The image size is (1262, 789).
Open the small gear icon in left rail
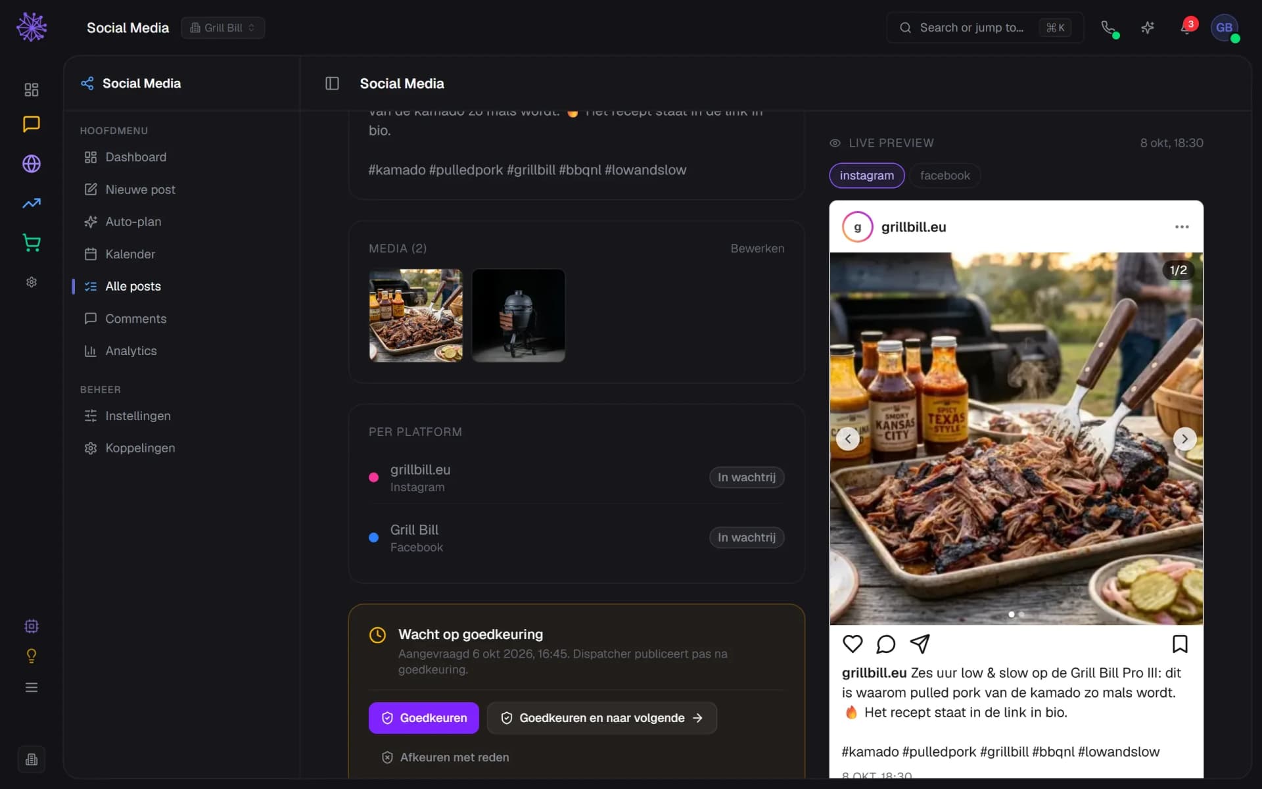pyautogui.click(x=32, y=282)
